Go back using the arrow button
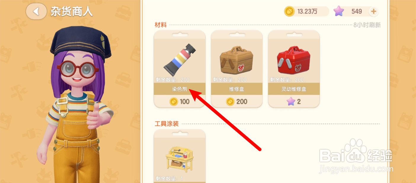 tap(36, 12)
